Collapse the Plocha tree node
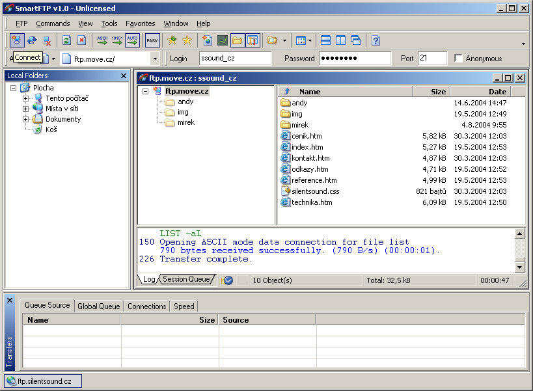Image resolution: width=533 pixels, height=391 pixels. pos(13,88)
